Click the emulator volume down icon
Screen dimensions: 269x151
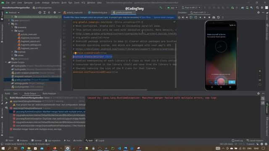[187, 17]
